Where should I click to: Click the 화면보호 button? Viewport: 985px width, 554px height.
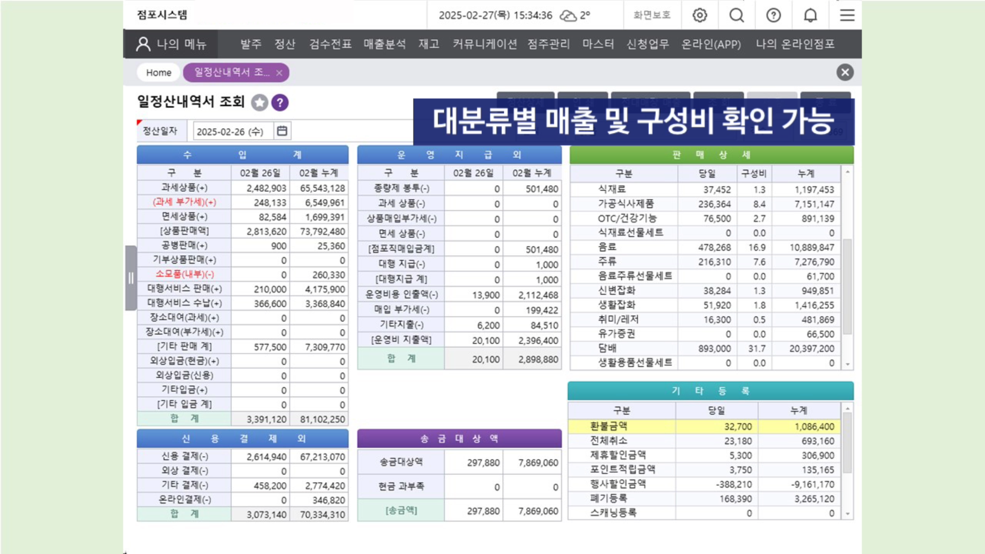tap(652, 15)
